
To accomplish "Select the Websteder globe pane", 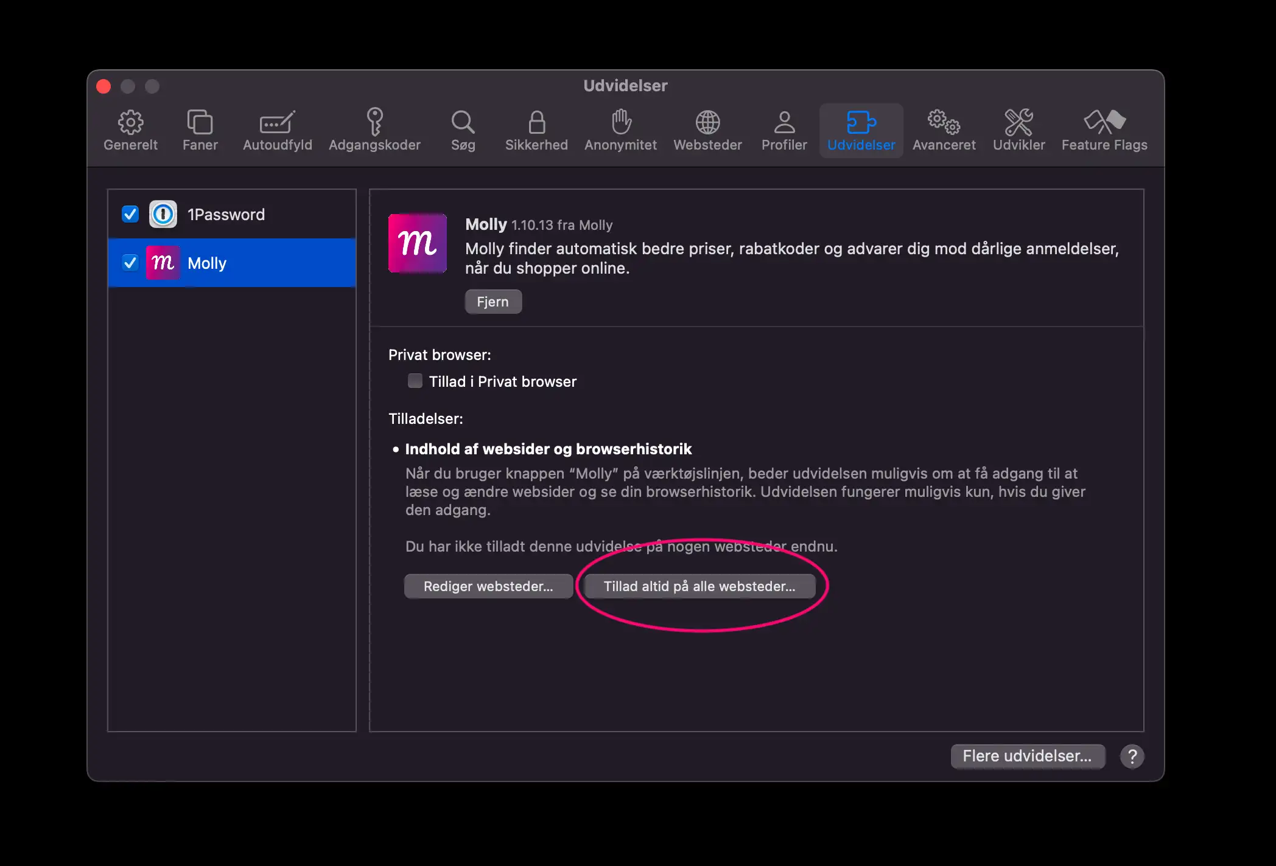I will click(707, 130).
